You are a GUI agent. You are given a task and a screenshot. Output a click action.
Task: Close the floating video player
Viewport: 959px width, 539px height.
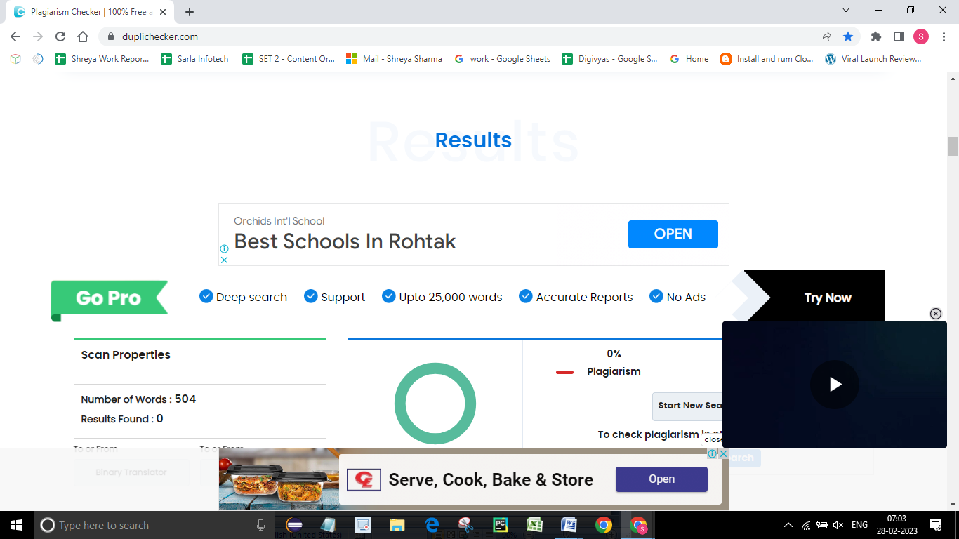click(935, 314)
